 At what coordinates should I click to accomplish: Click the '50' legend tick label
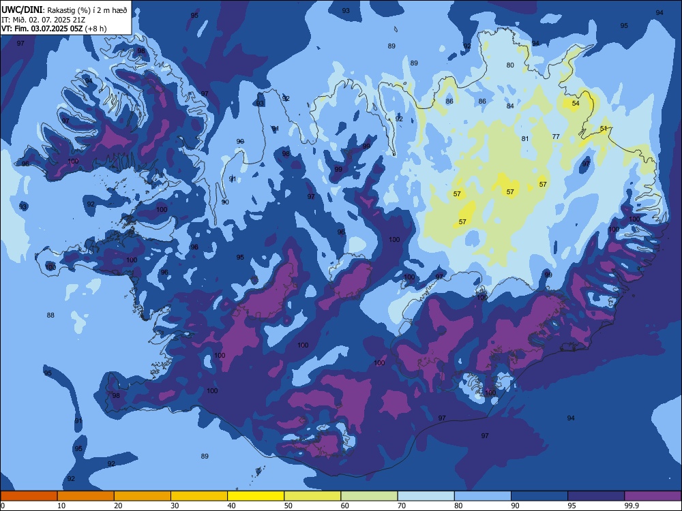[x=288, y=506]
